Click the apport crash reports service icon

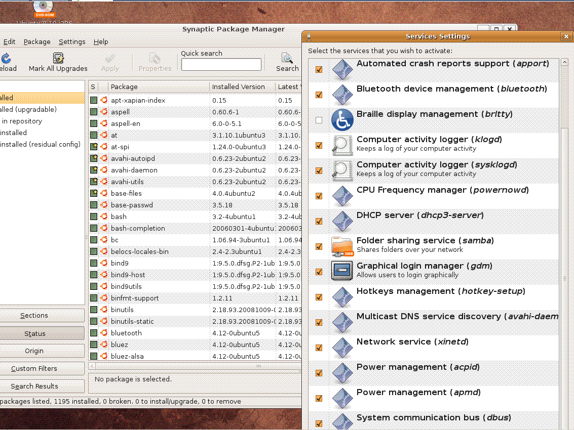[342, 69]
